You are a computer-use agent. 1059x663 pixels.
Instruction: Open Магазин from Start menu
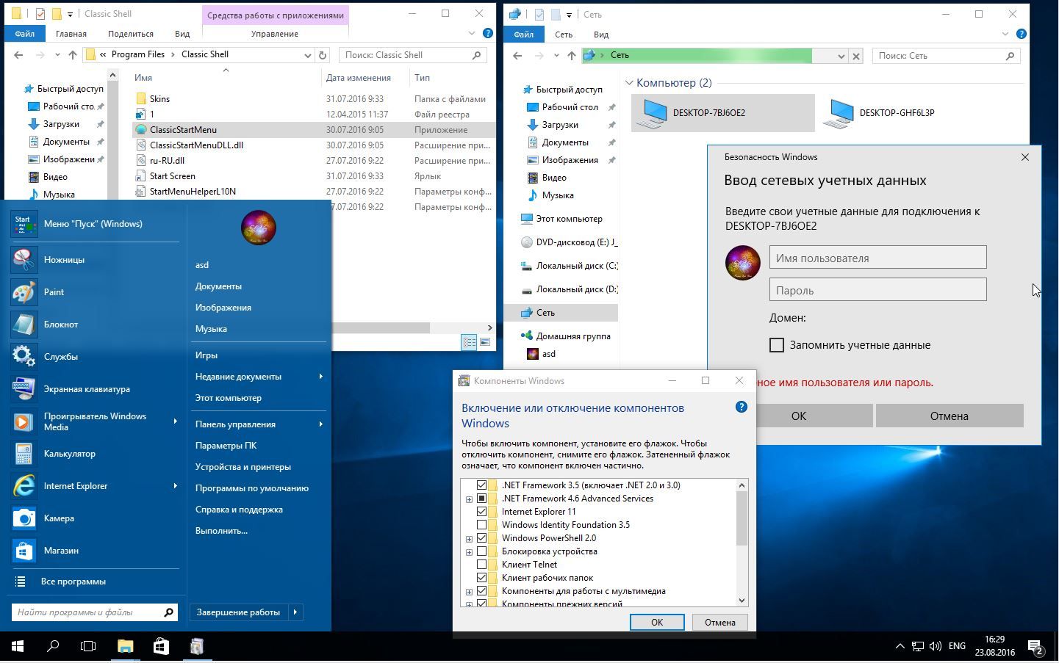pyautogui.click(x=95, y=550)
